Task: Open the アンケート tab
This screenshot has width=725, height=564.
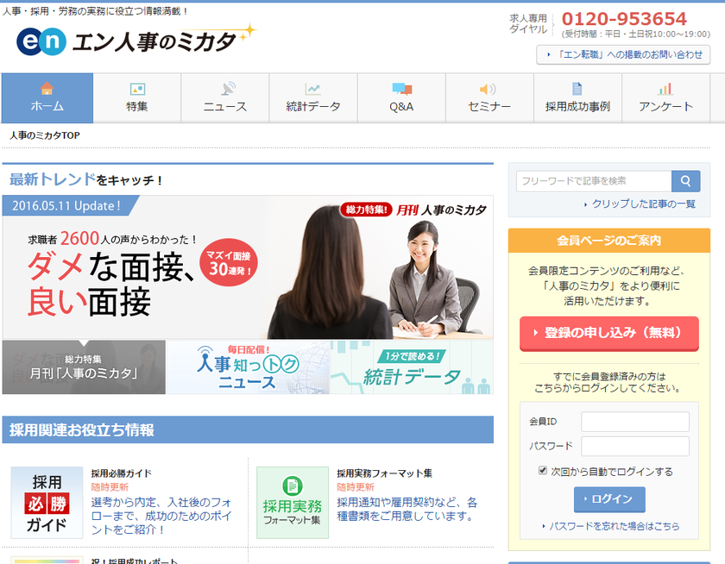Action: tap(666, 98)
